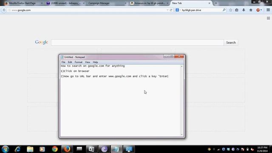Click the line '1)Click on browser' in Notepad
Viewport: 272px width, 153px height.
75,71
